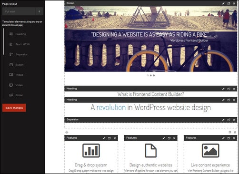Click the document page feature icon

coord(151,151)
